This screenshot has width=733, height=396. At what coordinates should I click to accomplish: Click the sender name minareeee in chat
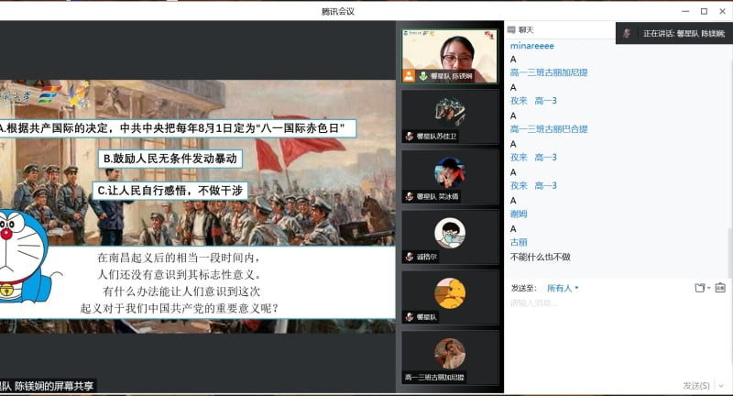click(x=532, y=46)
